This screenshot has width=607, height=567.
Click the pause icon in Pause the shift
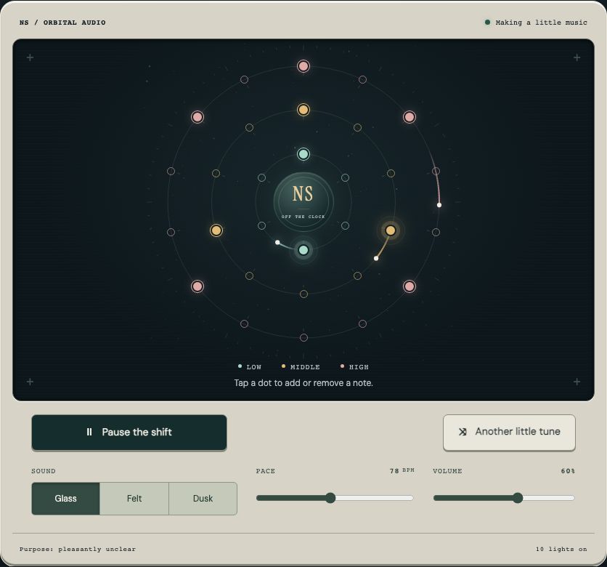[x=89, y=432]
